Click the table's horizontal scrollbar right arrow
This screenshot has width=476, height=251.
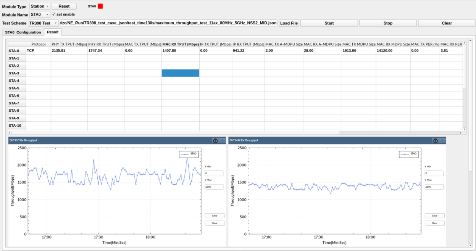[x=461, y=133]
